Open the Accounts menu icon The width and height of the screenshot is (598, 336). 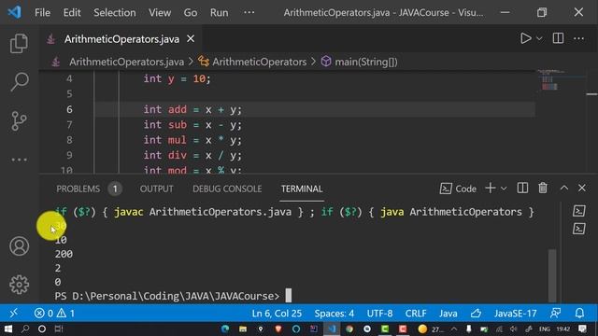pyautogui.click(x=19, y=246)
